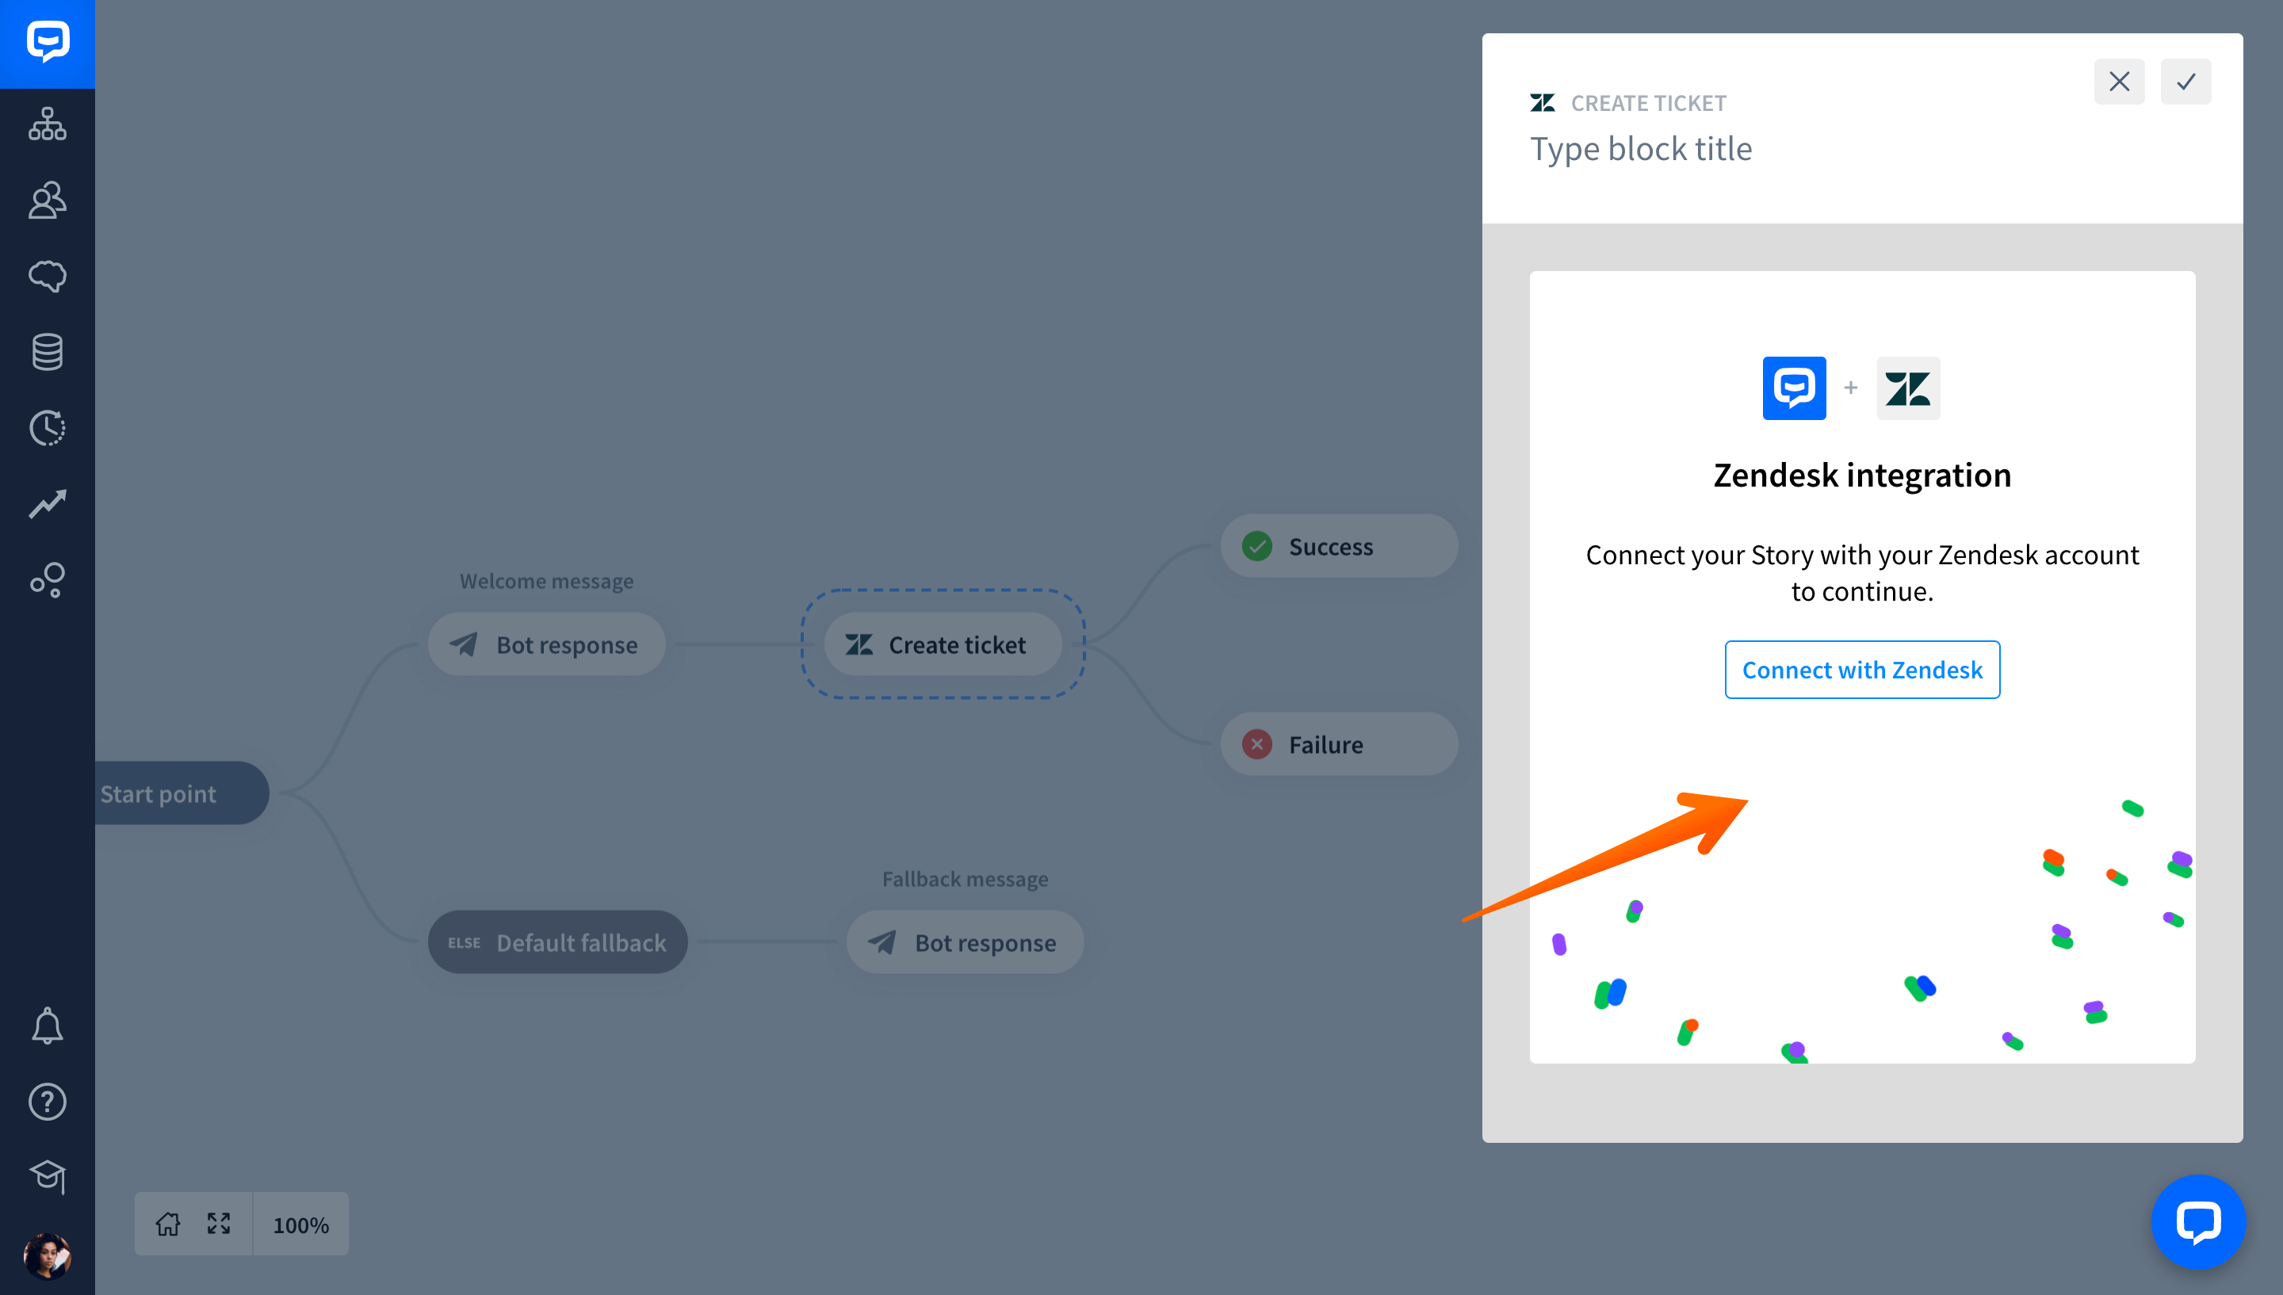This screenshot has width=2283, height=1295.
Task: Open the user profile avatar
Action: 47,1256
